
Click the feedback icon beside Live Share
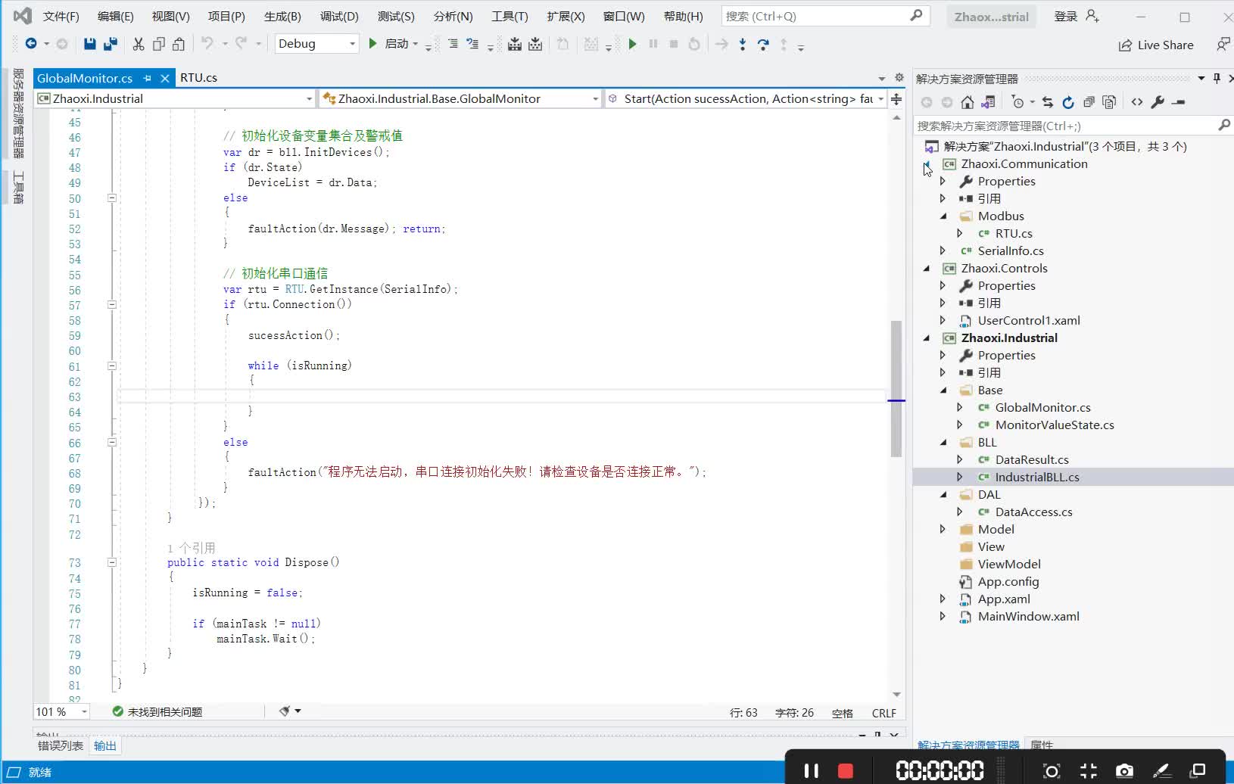(x=1223, y=45)
